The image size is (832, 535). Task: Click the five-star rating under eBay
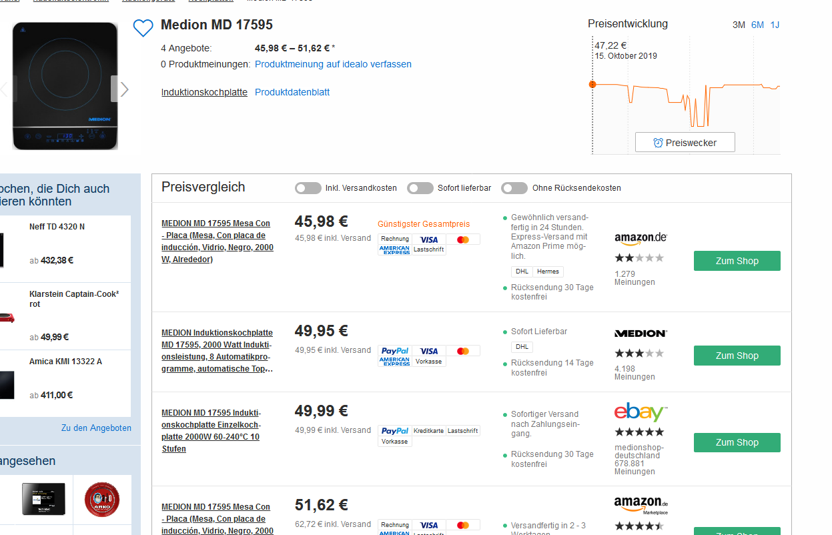(x=639, y=432)
